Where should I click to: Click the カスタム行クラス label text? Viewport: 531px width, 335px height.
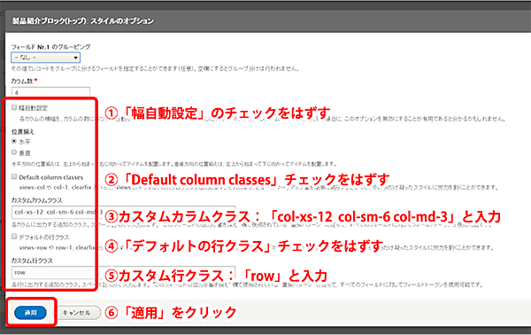tap(32, 261)
